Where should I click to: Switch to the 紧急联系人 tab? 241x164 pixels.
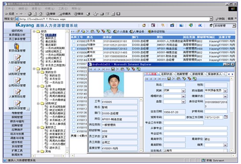pos(215,74)
